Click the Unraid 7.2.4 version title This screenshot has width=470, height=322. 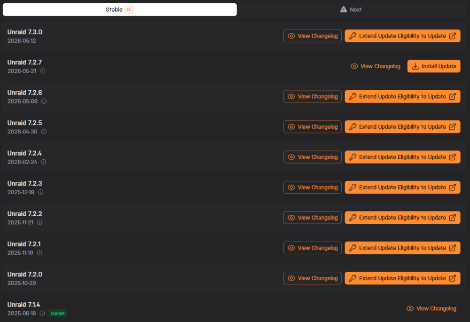(24, 153)
